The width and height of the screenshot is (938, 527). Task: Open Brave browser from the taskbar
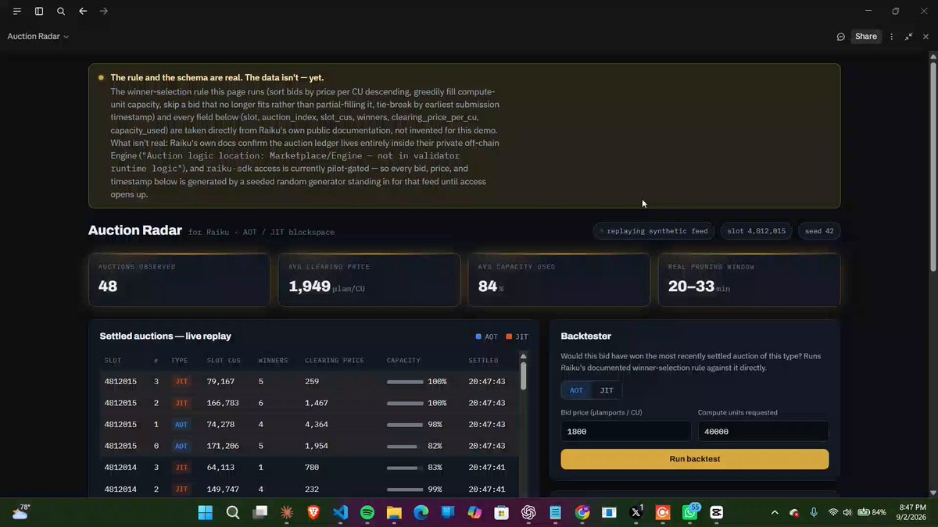click(313, 513)
